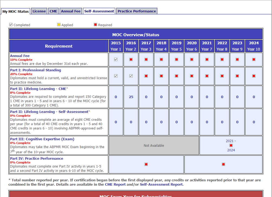
Task: Click the CME value 0 for 2015
Action: 116,97
